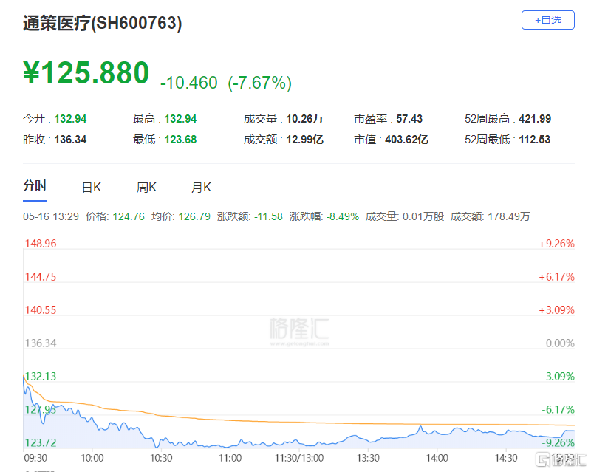
Task: Click the chart 均价 value 126.79
Action: (x=194, y=216)
